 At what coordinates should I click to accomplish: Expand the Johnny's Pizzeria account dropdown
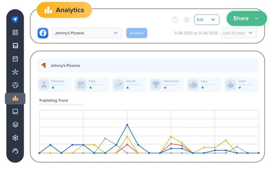click(87, 33)
